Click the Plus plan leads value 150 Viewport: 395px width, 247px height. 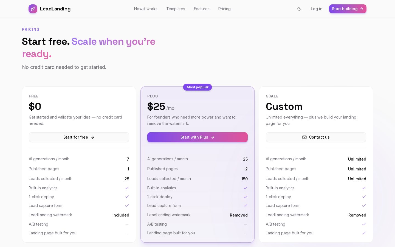tap(244, 179)
